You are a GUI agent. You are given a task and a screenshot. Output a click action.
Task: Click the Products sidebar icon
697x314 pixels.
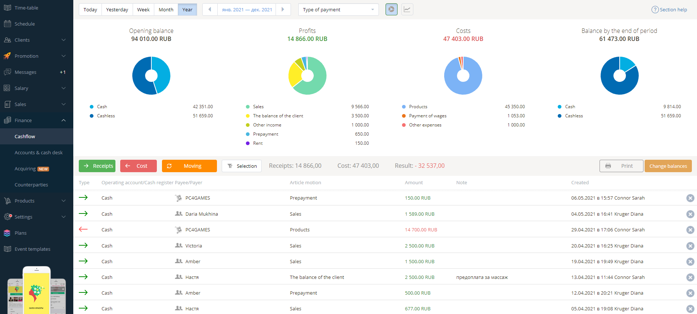[7, 201]
